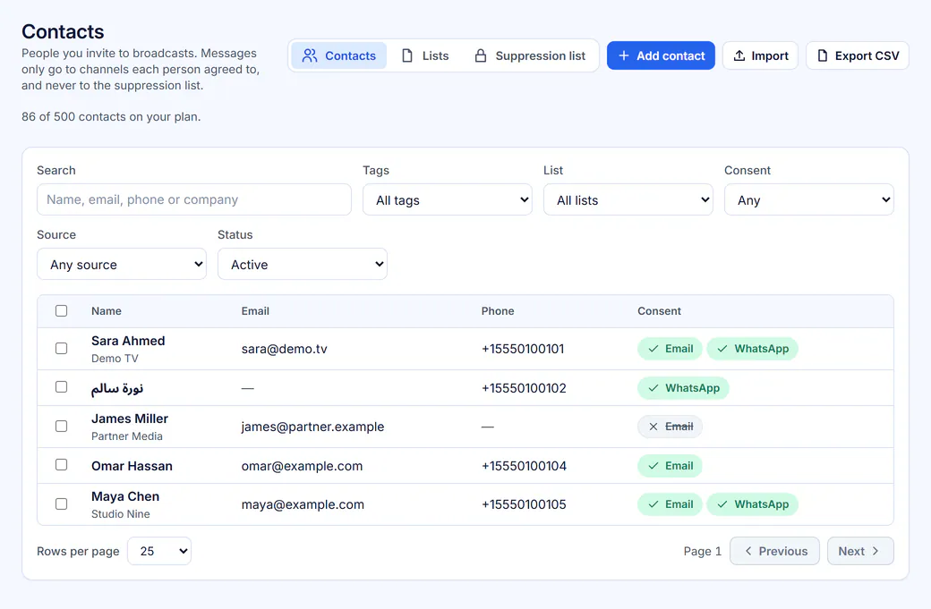Click the company text Studio Nine
This screenshot has height=609, width=931.
pos(121,513)
